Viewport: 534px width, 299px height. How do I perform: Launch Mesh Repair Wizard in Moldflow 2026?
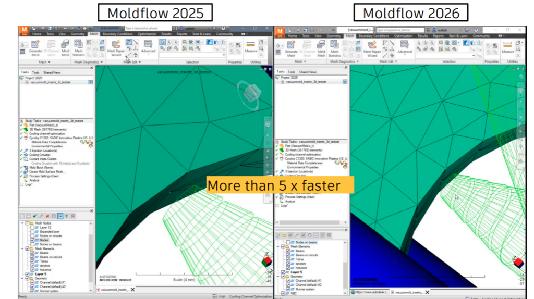372,49
